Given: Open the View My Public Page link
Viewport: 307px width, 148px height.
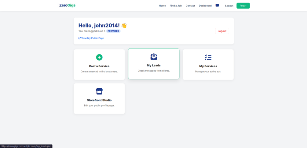Looking at the screenshot, I should [93, 38].
